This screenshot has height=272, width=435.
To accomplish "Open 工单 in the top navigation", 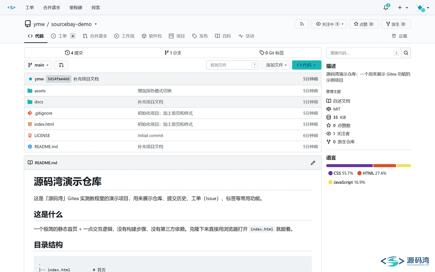I will (30, 8).
